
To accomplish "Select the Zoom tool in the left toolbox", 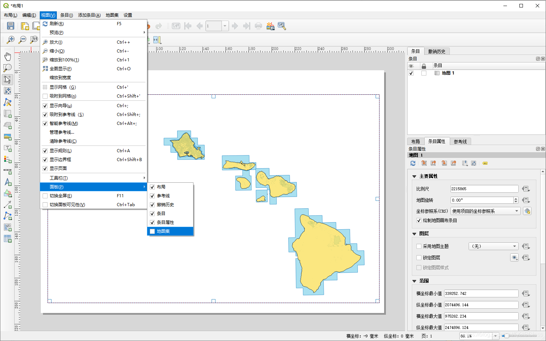I will coord(7,68).
